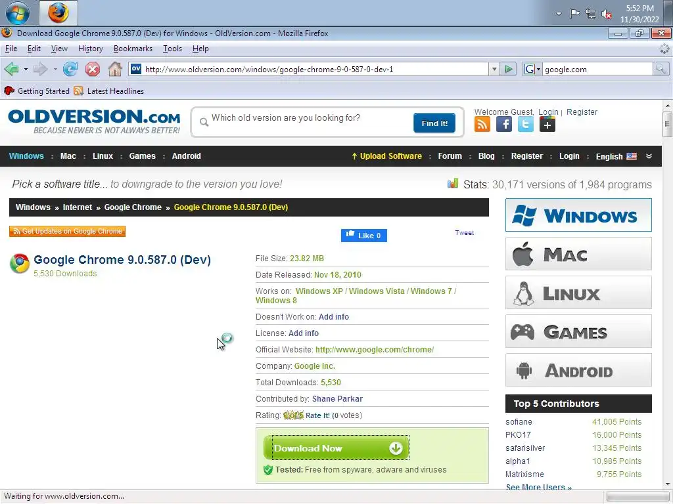Stop loading with the red X icon

click(x=92, y=69)
